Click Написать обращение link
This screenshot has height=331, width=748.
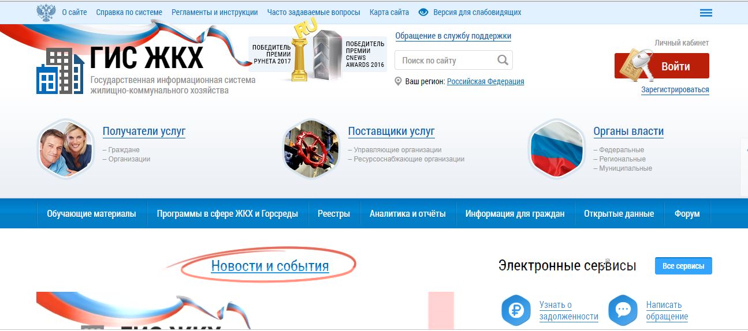pyautogui.click(x=667, y=310)
